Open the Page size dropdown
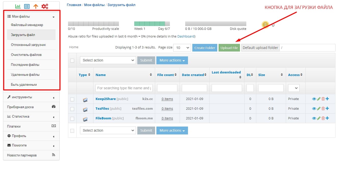The width and height of the screenshot is (337, 174). pyautogui.click(x=182, y=48)
